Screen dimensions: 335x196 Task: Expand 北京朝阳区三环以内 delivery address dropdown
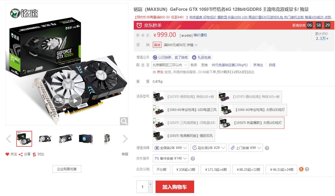pyautogui.click(x=170, y=65)
